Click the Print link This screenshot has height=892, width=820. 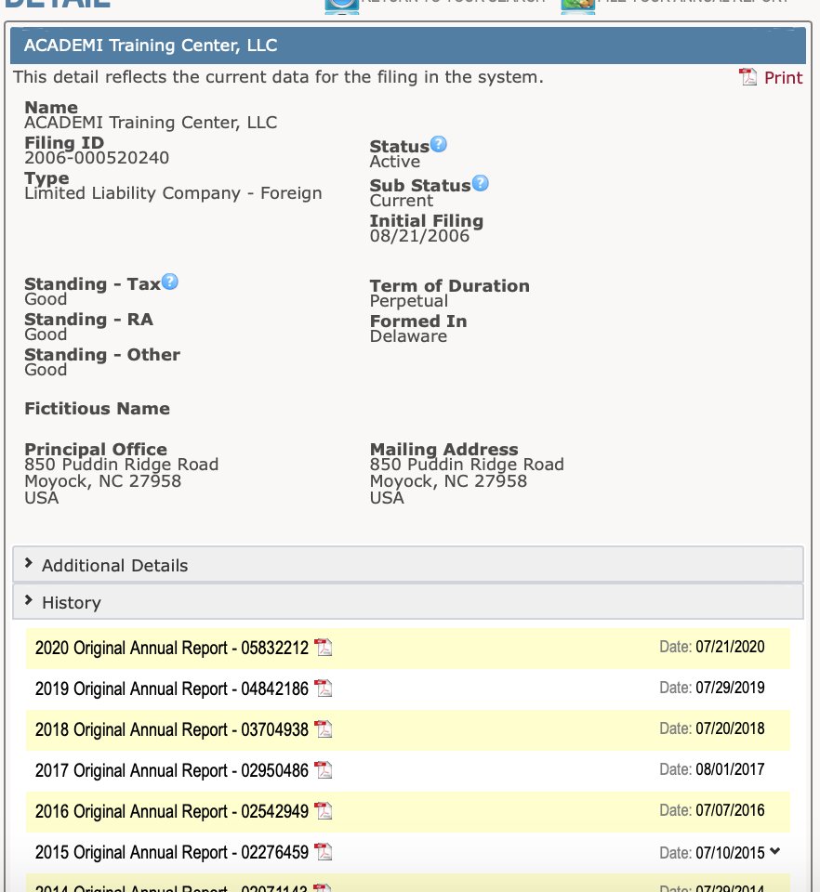(x=783, y=78)
